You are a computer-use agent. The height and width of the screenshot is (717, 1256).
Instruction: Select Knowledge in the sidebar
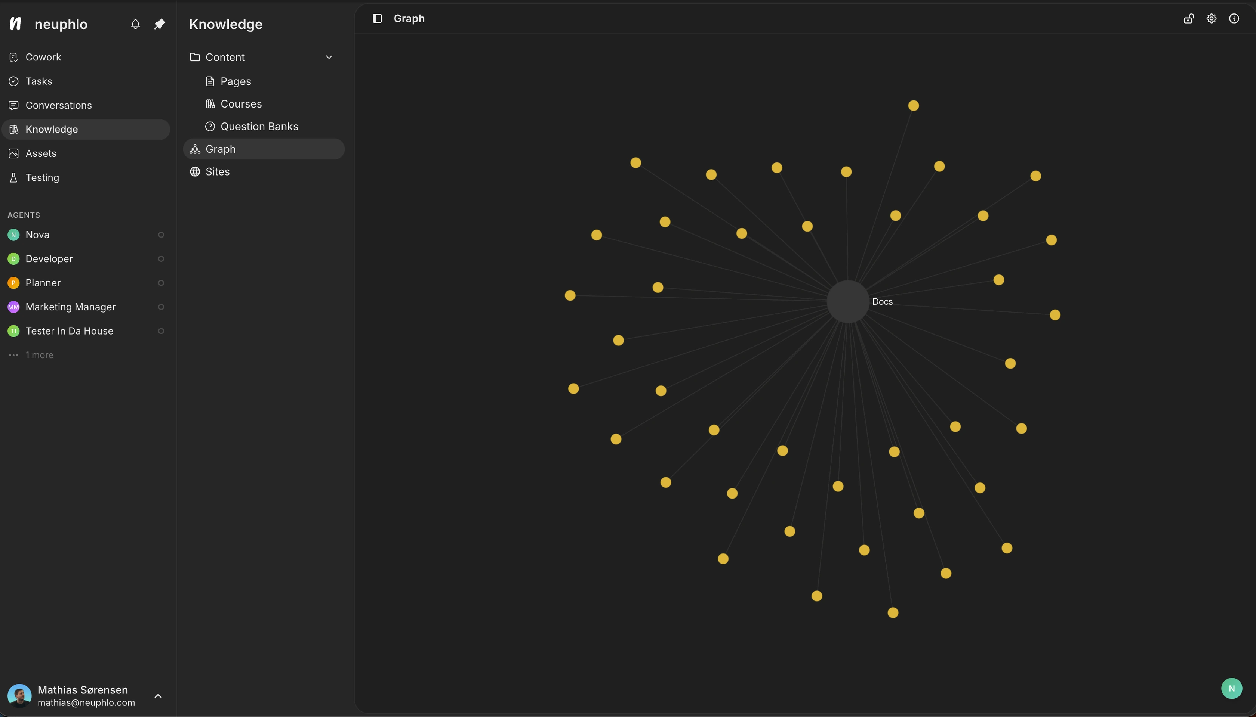86,130
